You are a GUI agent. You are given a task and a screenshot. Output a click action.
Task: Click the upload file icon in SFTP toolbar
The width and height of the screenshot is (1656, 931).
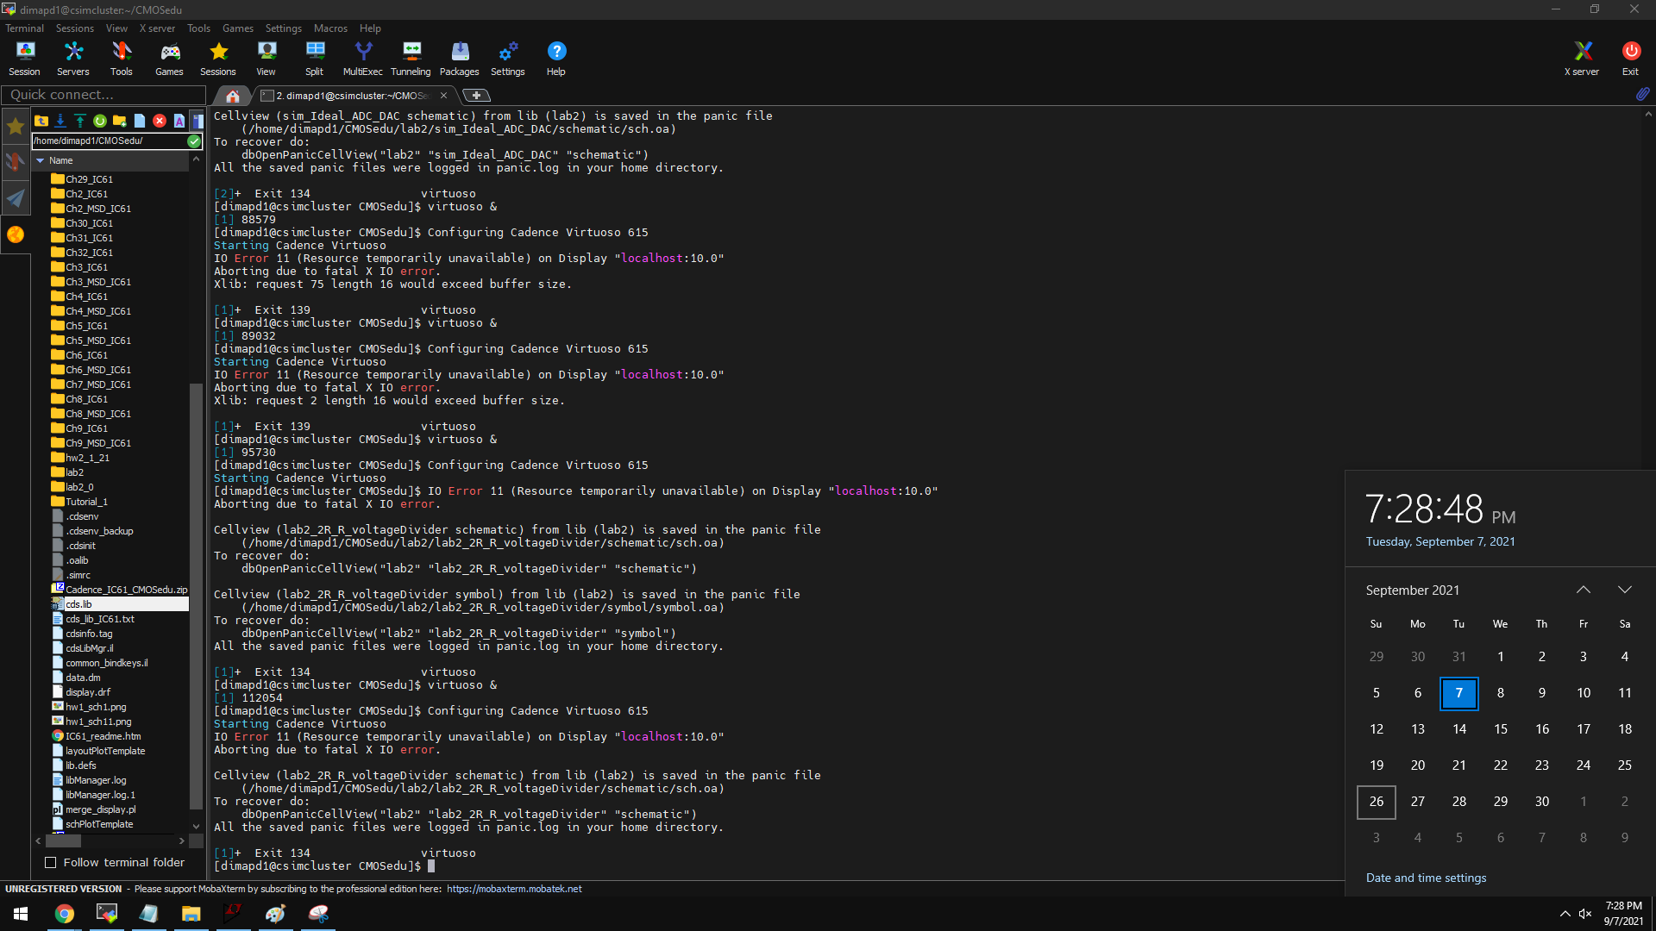click(x=79, y=121)
